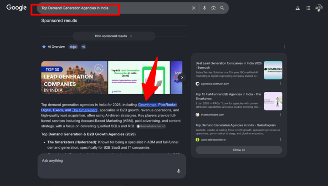The image size is (328, 186).
Task: Open AI Overview more options menu
Action: tap(284, 47)
